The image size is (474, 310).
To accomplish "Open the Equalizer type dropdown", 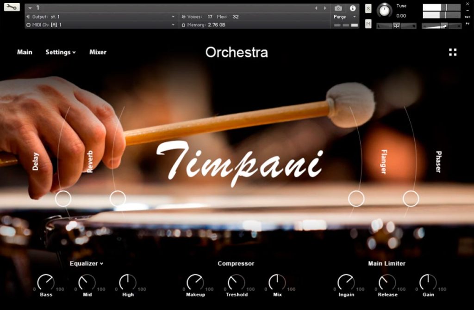I will coord(87,263).
